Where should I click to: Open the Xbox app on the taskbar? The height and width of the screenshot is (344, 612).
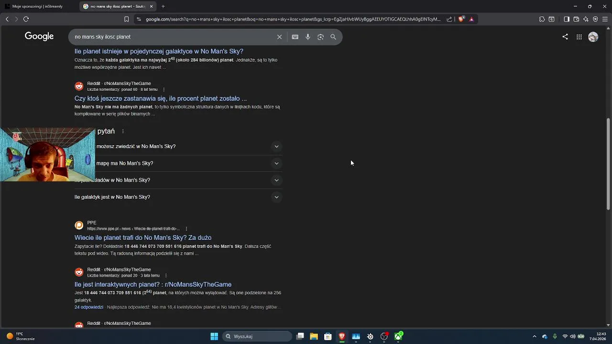(x=398, y=336)
